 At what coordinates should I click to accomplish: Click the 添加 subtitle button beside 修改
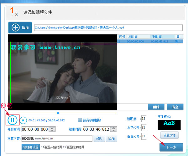(111, 139)
